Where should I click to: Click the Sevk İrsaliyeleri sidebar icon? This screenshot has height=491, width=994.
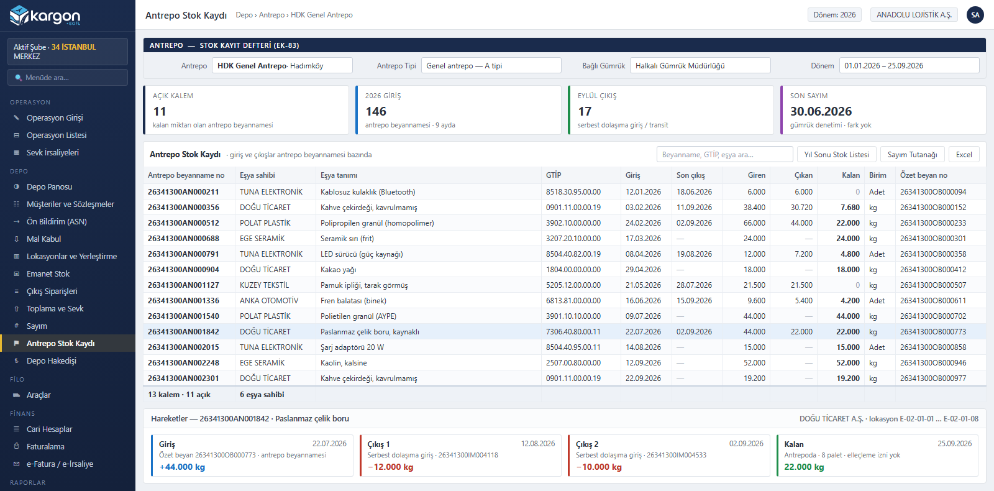click(16, 152)
